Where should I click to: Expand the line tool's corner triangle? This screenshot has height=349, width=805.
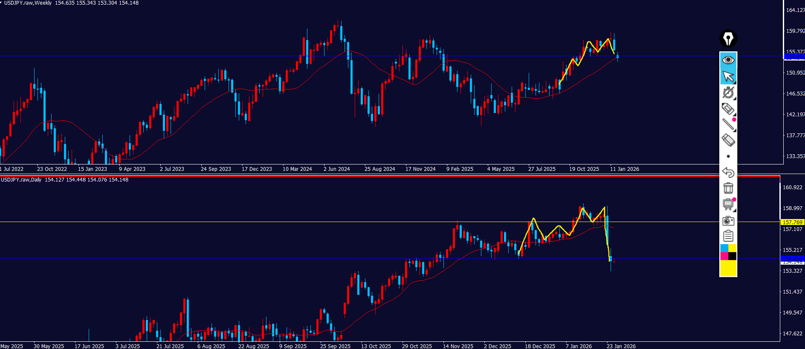coord(734,130)
